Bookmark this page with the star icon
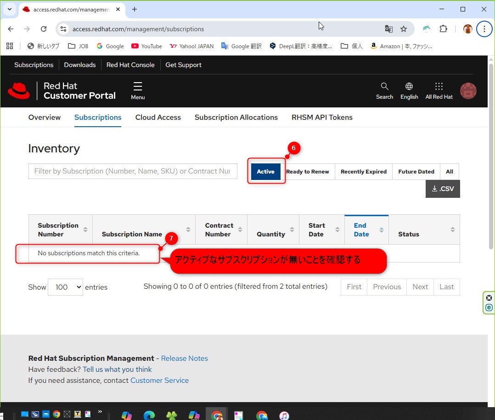The height and width of the screenshot is (420, 495). 404,29
